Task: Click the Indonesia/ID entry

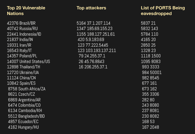Action: tap(24, 34)
